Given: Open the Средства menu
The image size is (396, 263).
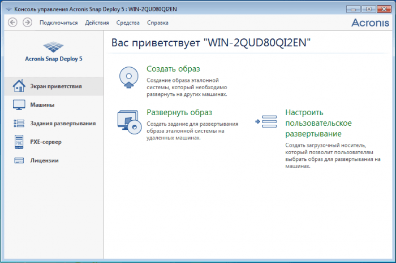Looking at the screenshot, I should pos(128,23).
